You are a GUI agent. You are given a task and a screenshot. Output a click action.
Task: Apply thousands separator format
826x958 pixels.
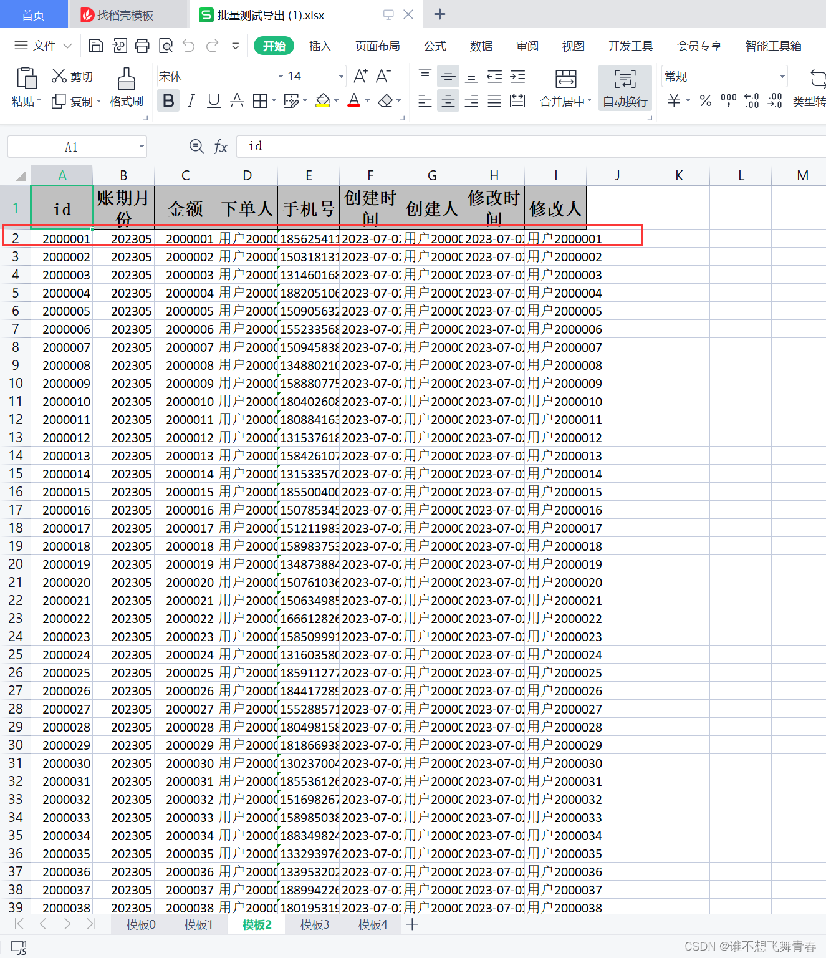[x=728, y=100]
